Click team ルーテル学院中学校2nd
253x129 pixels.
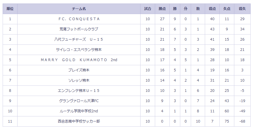79,111
